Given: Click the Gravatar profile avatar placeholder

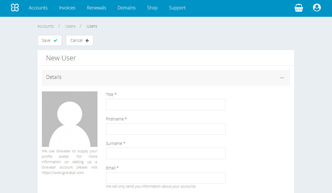Looking at the screenshot, I should [x=70, y=119].
